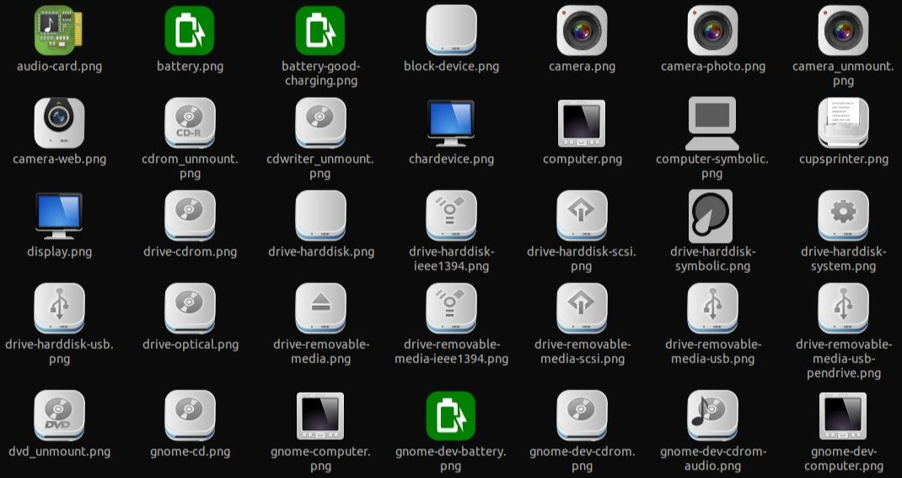Click the computer-symbolic.png gray icon
Image resolution: width=902 pixels, height=478 pixels.
pos(712,123)
